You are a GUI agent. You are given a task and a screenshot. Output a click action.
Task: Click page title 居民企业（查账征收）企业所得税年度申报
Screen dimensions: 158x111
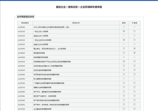(x=79, y=7)
